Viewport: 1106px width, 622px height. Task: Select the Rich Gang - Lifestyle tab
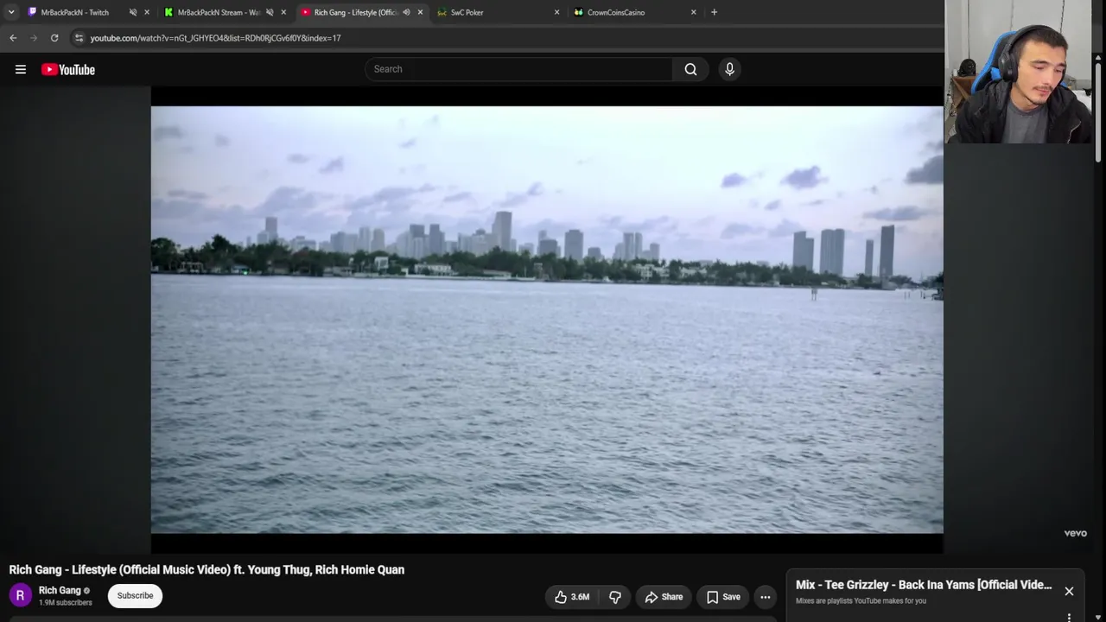click(355, 13)
